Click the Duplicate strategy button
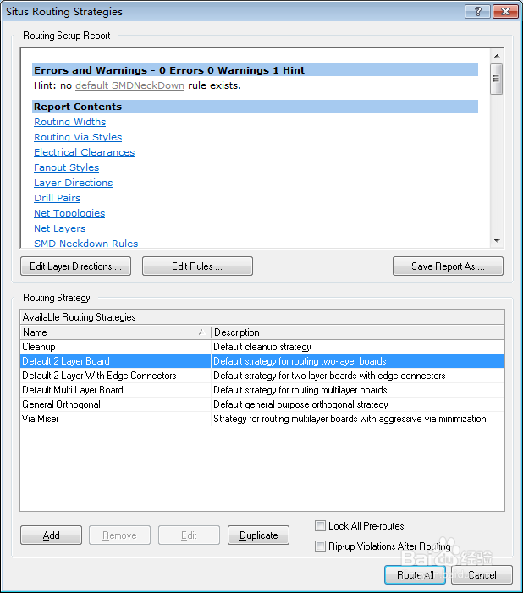523x593 pixels. click(258, 535)
